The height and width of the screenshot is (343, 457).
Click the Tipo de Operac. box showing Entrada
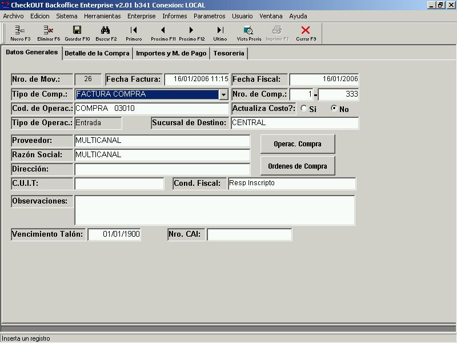[x=98, y=123]
